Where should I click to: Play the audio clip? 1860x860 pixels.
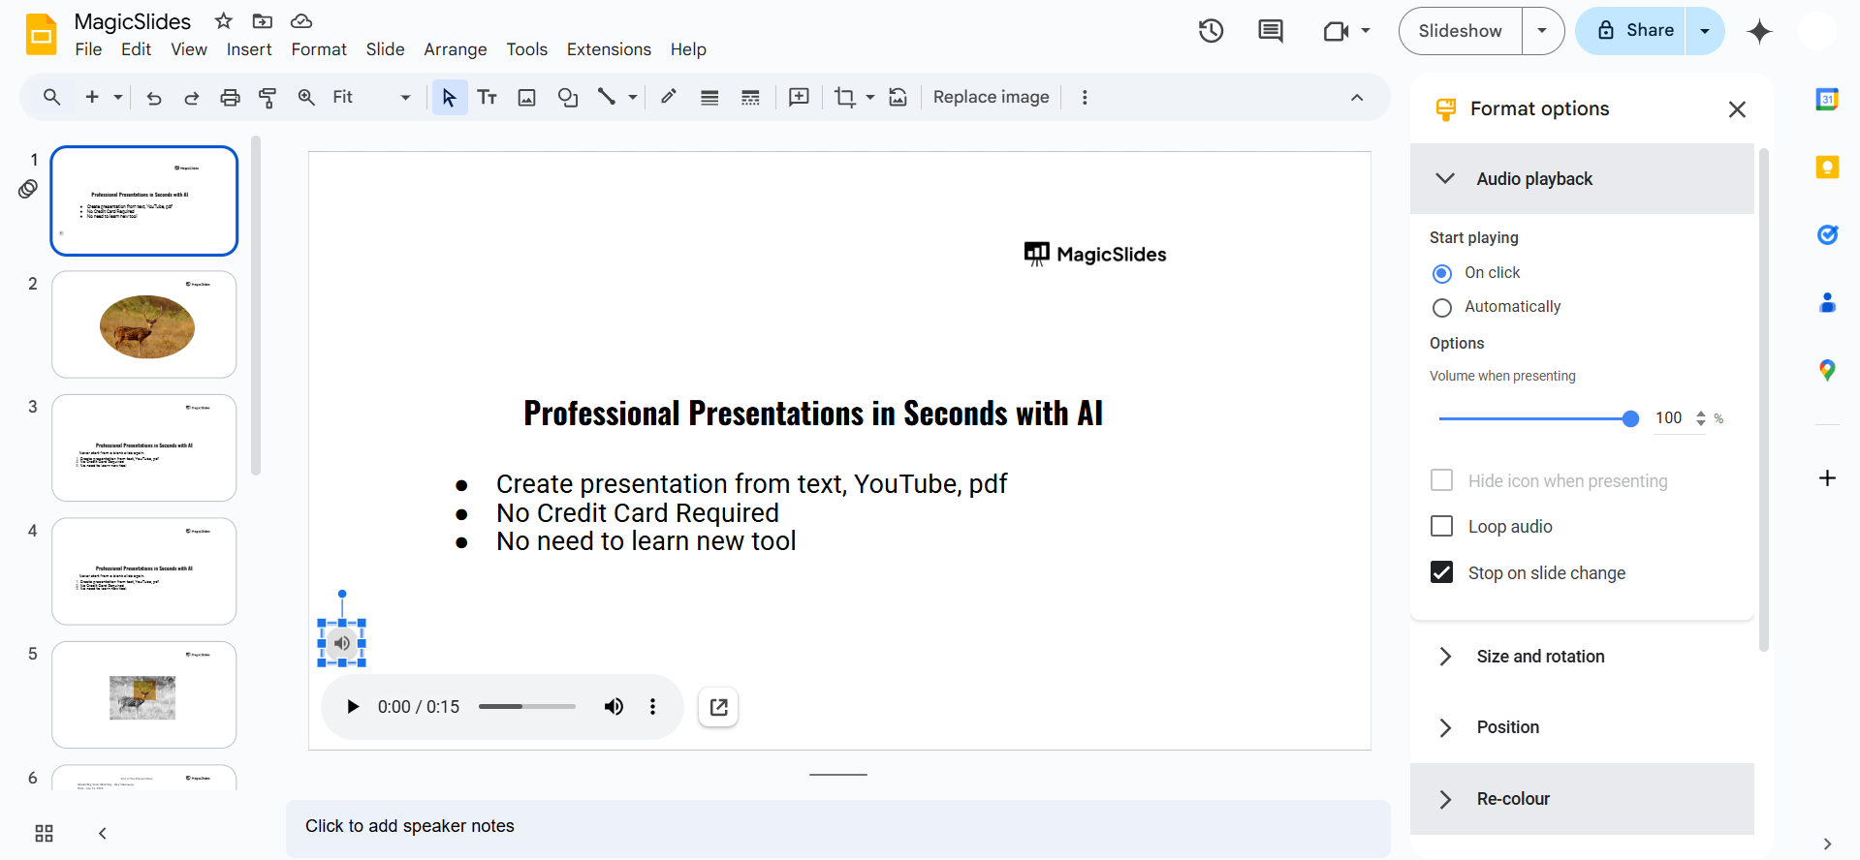(x=353, y=707)
